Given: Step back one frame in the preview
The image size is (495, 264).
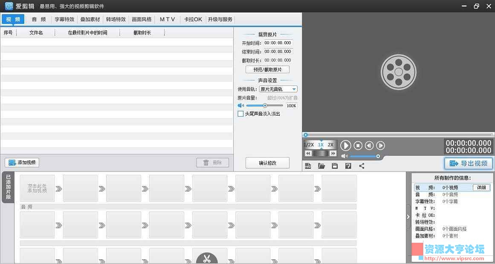Looking at the screenshot, I should (369, 145).
